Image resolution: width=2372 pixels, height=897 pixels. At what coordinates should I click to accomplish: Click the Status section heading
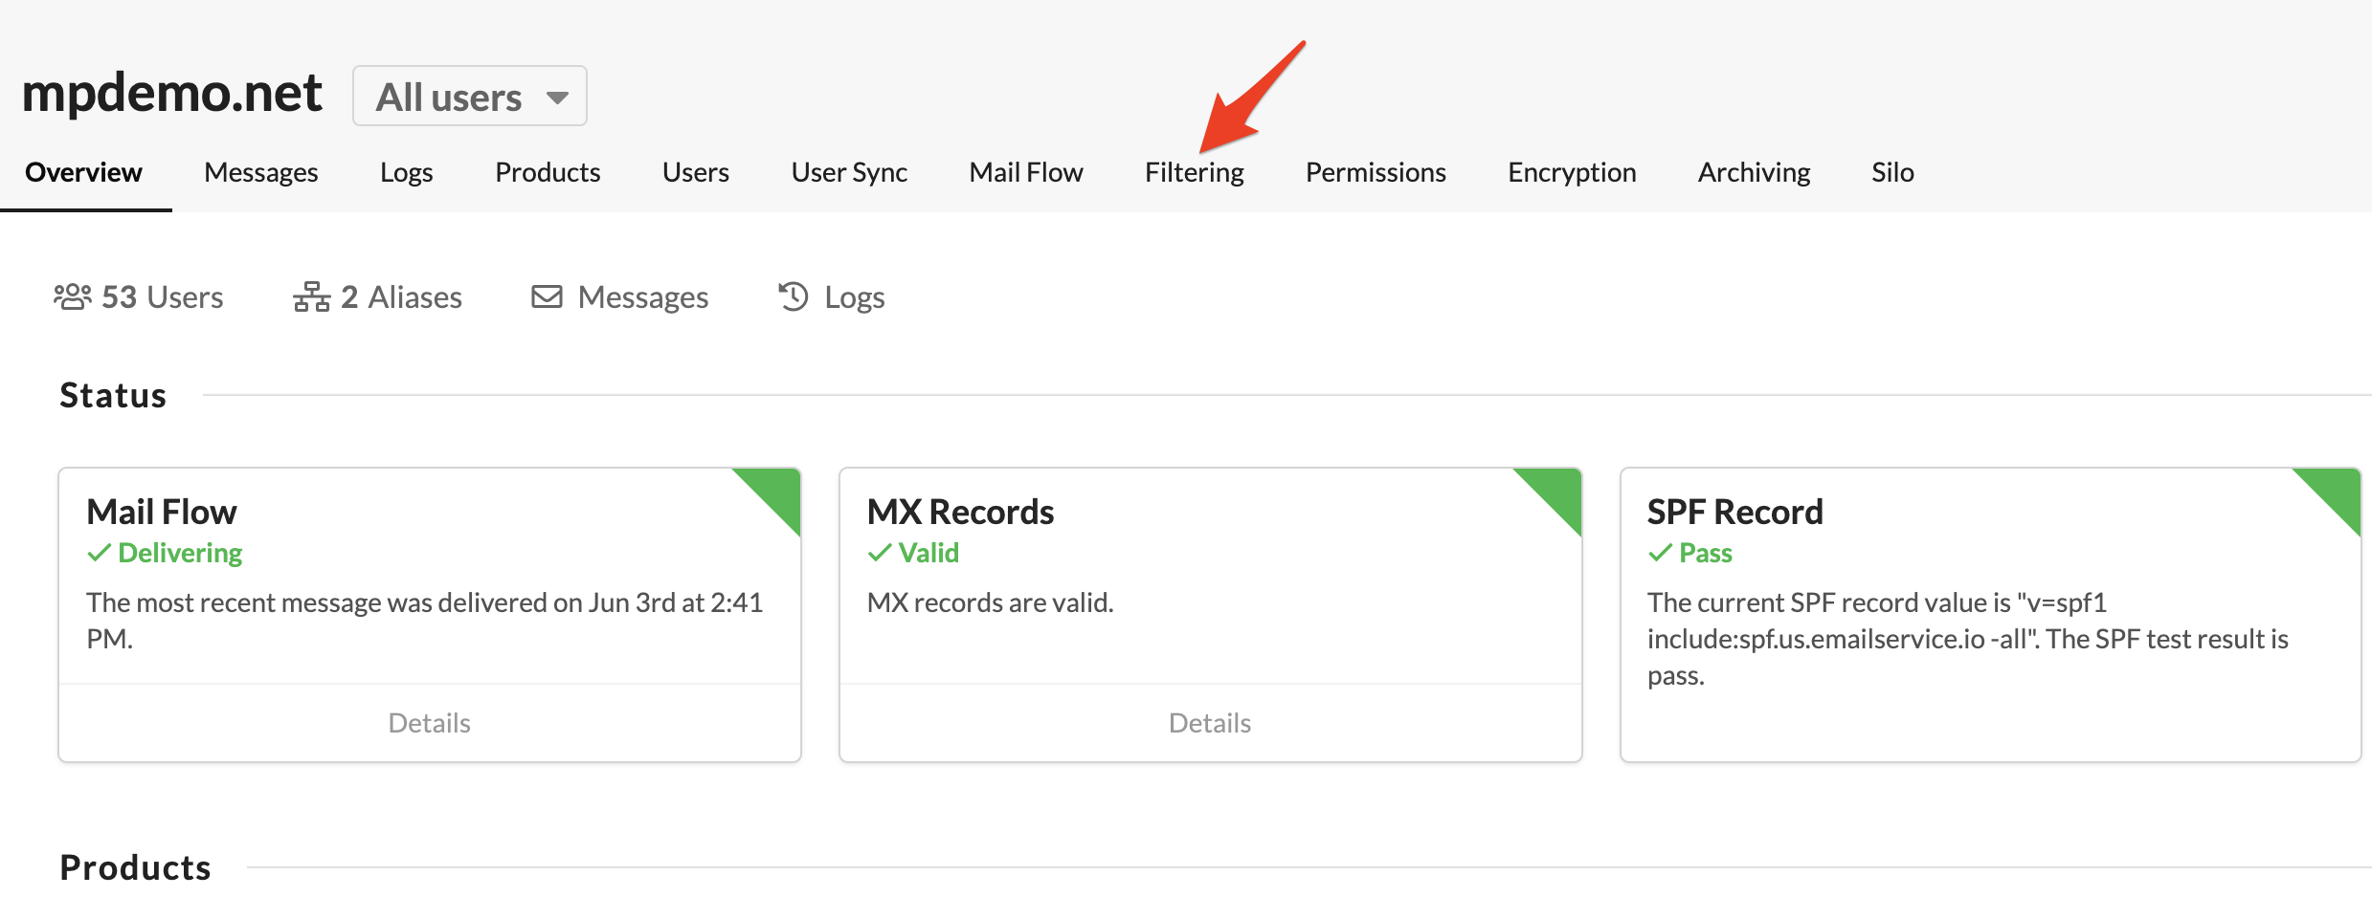pos(113,395)
